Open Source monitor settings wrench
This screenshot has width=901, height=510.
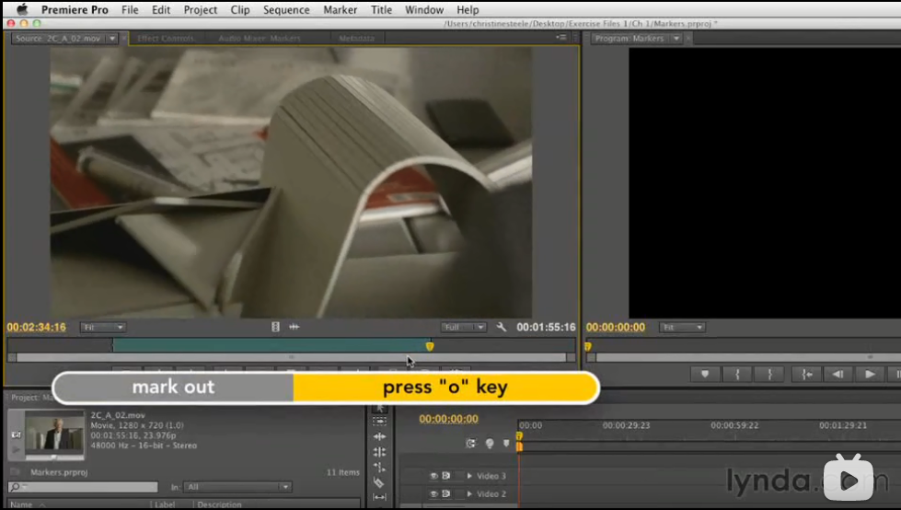click(501, 327)
